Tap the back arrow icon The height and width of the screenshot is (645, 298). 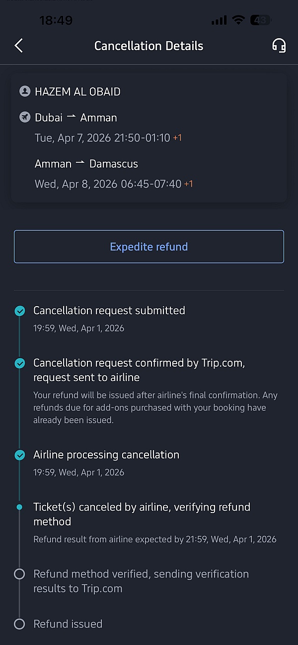pyautogui.click(x=19, y=46)
